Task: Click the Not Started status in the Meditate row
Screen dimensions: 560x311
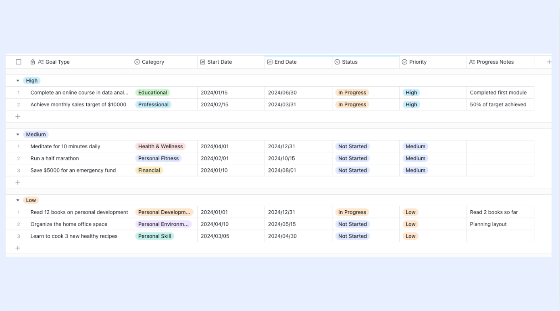Action: click(x=353, y=147)
